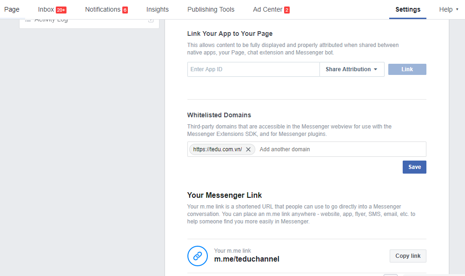Image resolution: width=465 pixels, height=276 pixels.
Task: Open Publishing Tools tab
Action: pyautogui.click(x=211, y=9)
